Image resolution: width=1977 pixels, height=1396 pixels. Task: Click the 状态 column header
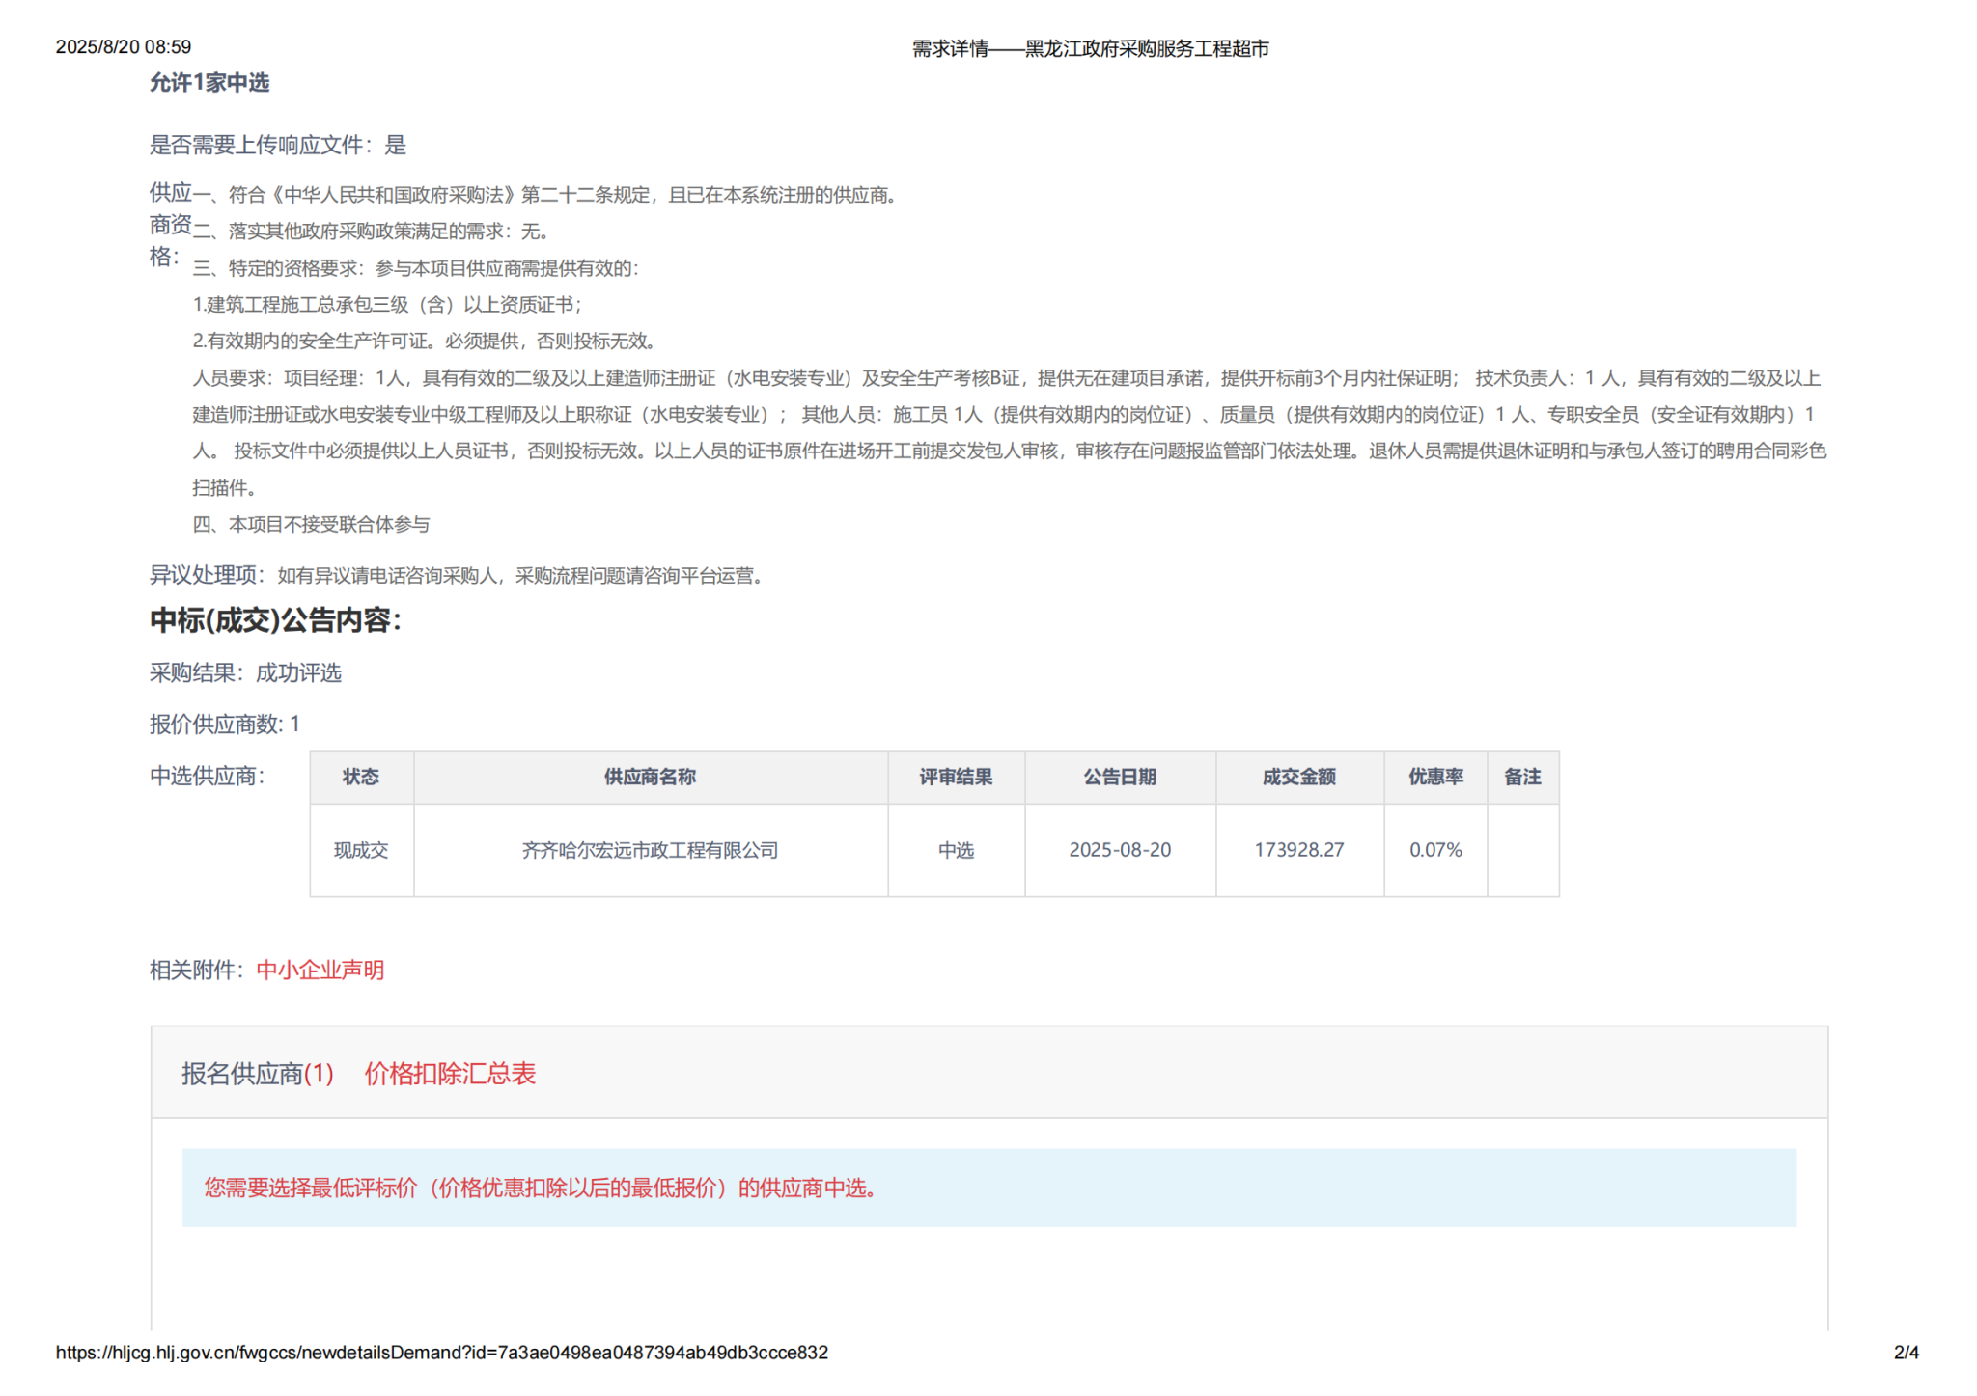click(361, 777)
